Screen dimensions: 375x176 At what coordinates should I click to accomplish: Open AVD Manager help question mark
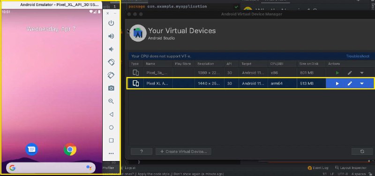tap(142, 151)
